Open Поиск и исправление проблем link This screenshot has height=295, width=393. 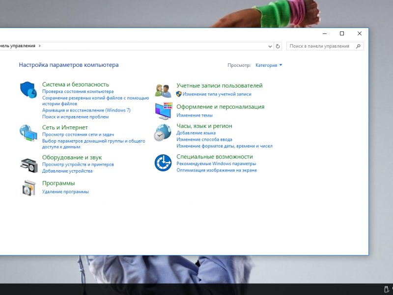(x=75, y=117)
